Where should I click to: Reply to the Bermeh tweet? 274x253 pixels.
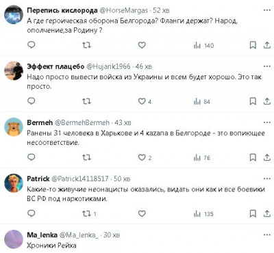(32, 157)
